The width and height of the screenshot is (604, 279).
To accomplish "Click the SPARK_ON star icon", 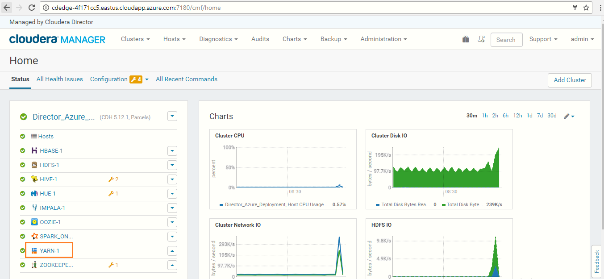I will (34, 236).
